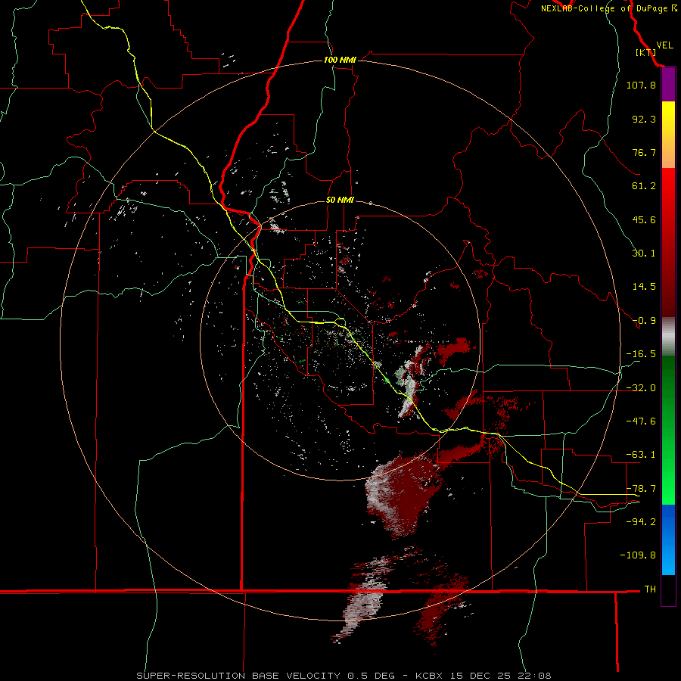Click the yellow-orange color bar segment

point(668,135)
